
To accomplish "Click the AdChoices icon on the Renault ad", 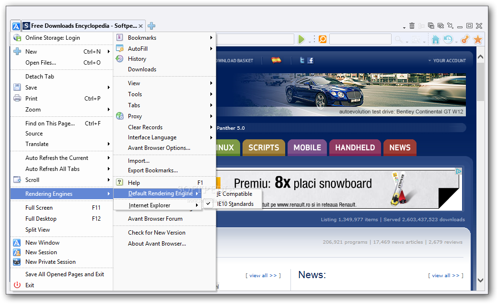I will coord(458,171).
